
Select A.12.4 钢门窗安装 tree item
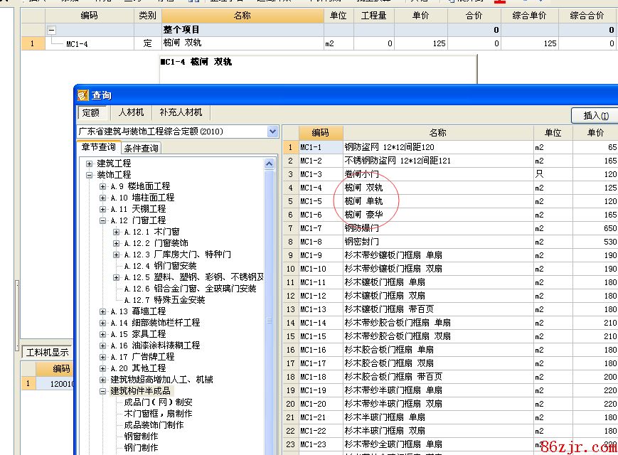point(160,266)
